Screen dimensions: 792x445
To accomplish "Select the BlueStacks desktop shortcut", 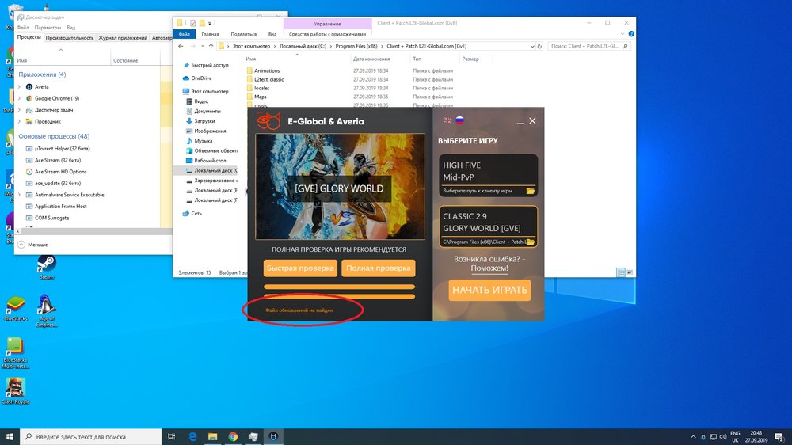I will [16, 306].
